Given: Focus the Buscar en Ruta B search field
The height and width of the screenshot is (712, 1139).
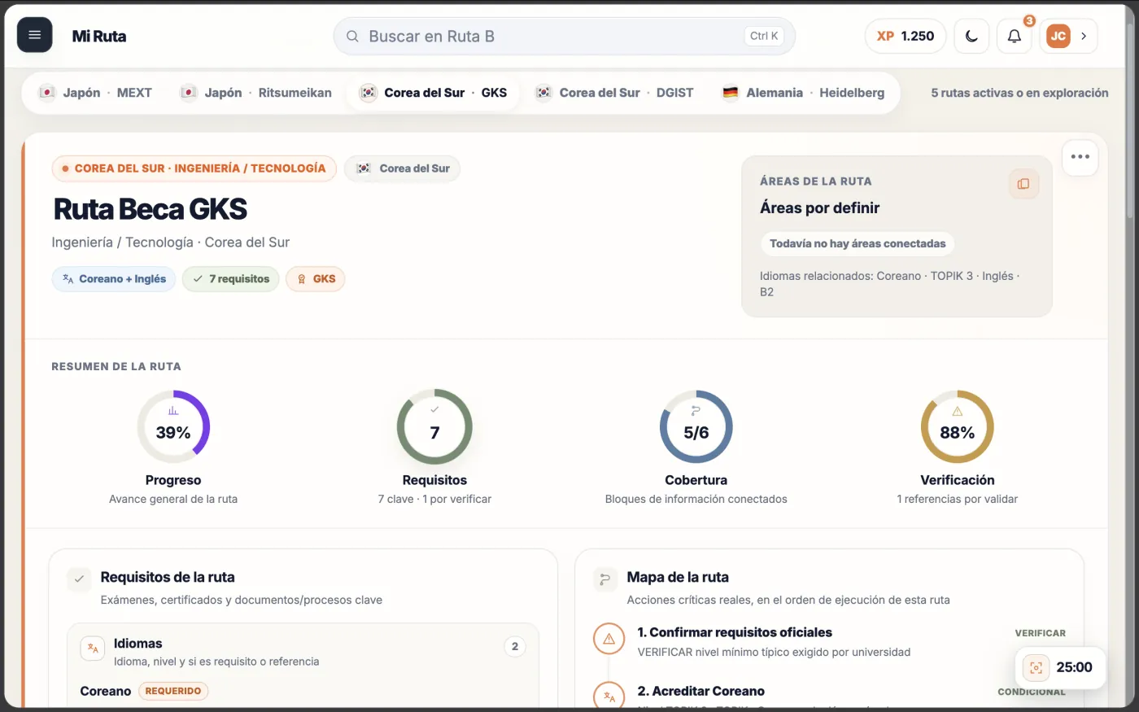Looking at the screenshot, I should point(564,36).
